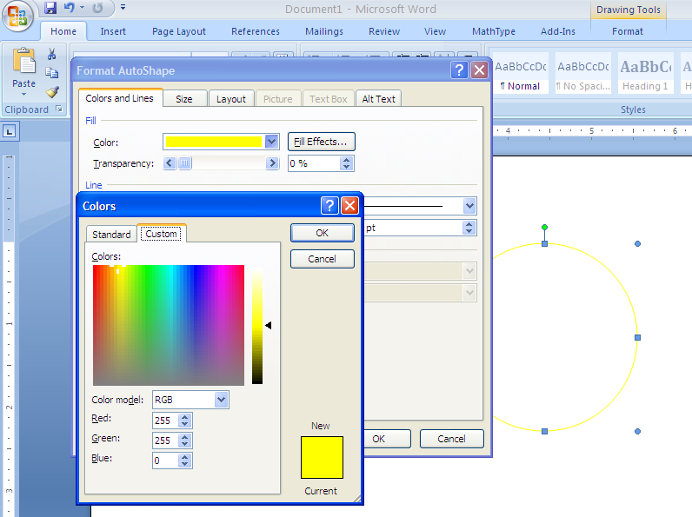This screenshot has width=692, height=517.
Task: Open the MathType tab
Action: [494, 31]
